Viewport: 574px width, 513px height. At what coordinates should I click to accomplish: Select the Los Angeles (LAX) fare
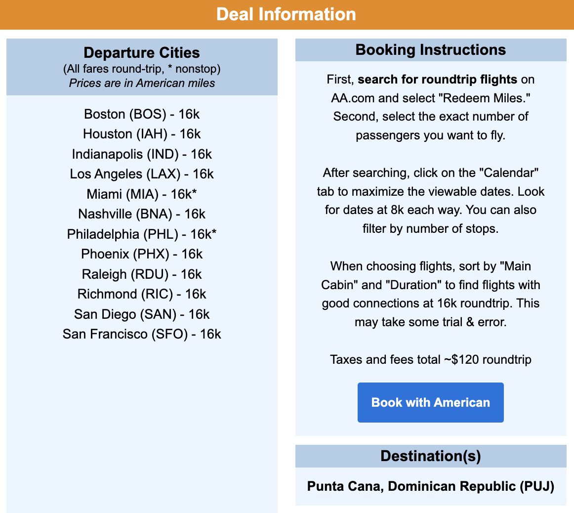[x=141, y=174]
